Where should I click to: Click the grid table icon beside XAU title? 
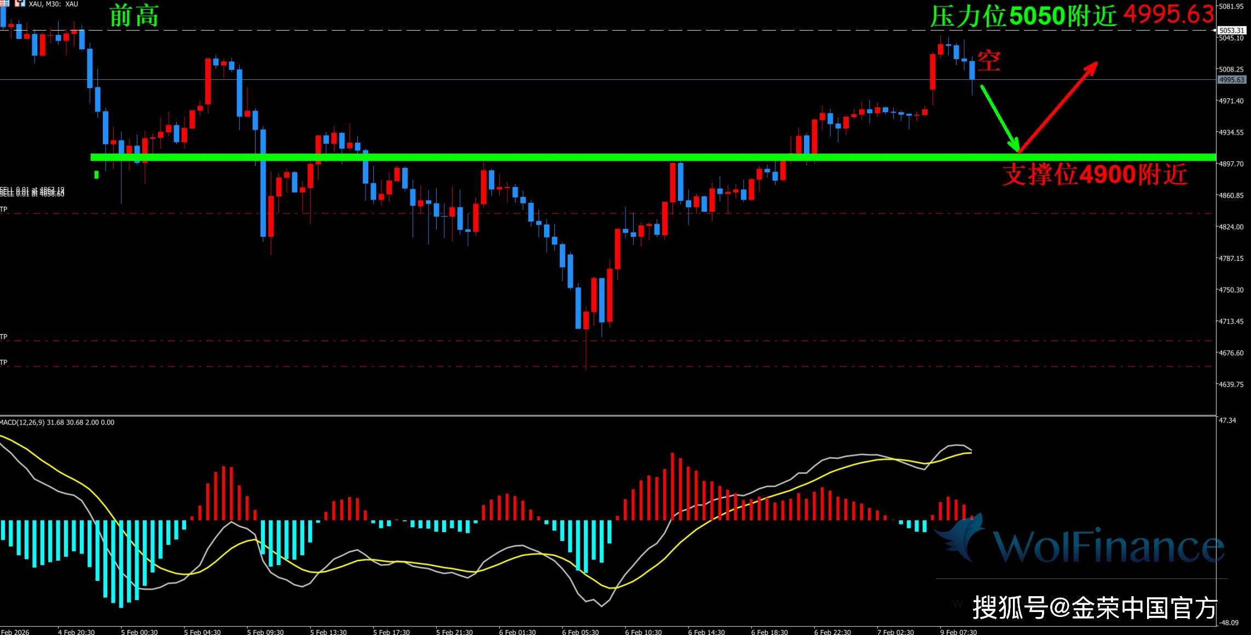point(4,4)
